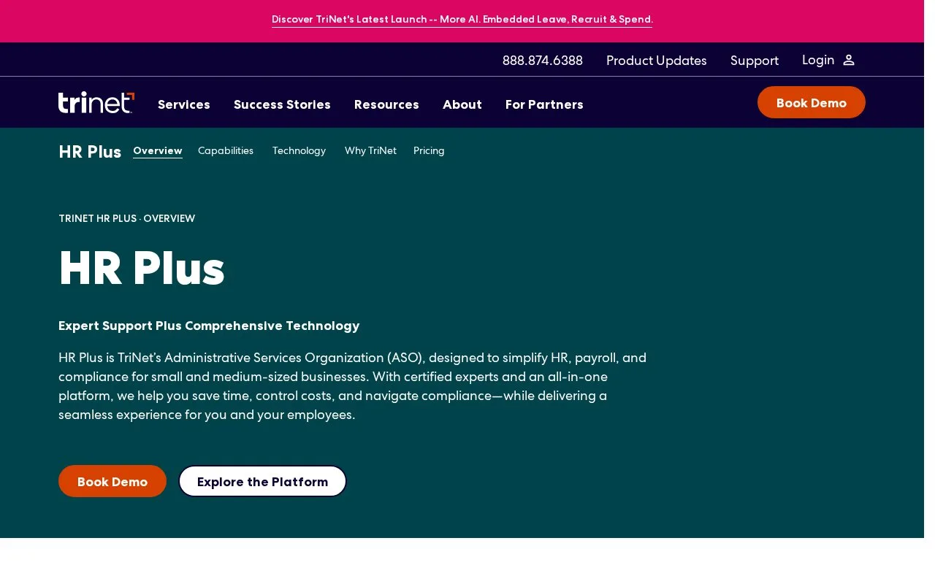Click the TriNet logo

[96, 103]
